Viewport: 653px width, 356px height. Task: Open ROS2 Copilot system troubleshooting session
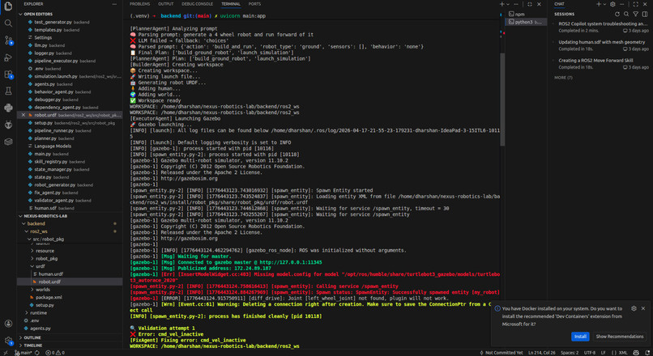pyautogui.click(x=601, y=27)
